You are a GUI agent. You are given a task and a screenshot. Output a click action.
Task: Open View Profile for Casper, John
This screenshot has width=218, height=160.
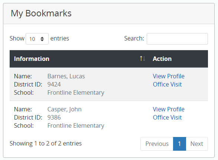click(169, 109)
